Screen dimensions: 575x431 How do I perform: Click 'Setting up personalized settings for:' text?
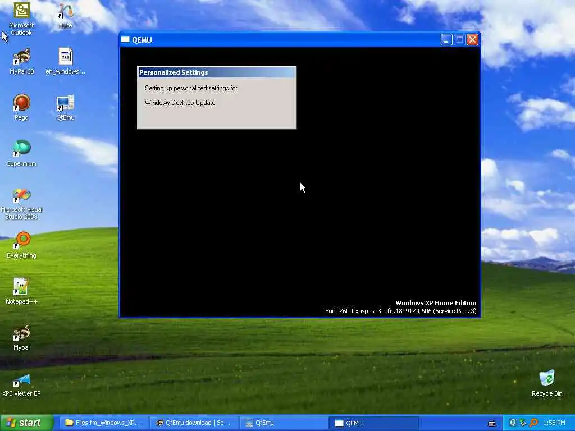point(191,88)
